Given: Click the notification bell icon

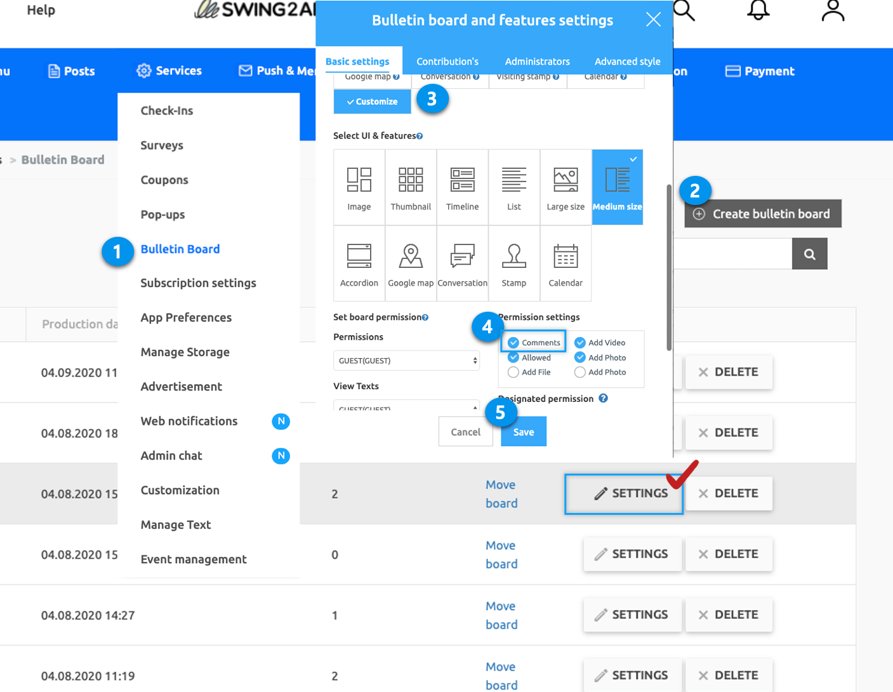Looking at the screenshot, I should (x=758, y=10).
